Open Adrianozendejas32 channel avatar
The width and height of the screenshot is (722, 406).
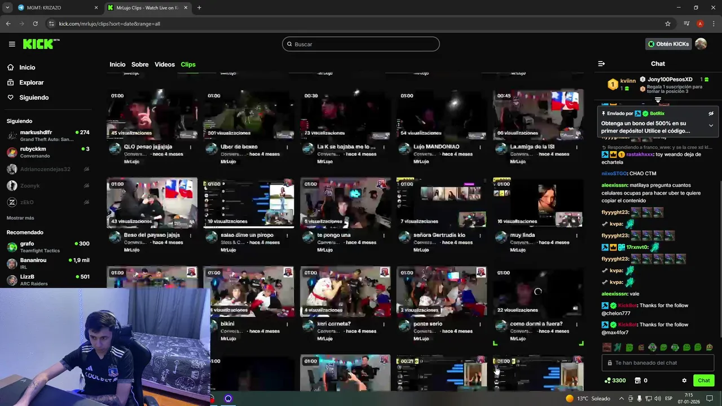click(x=12, y=169)
